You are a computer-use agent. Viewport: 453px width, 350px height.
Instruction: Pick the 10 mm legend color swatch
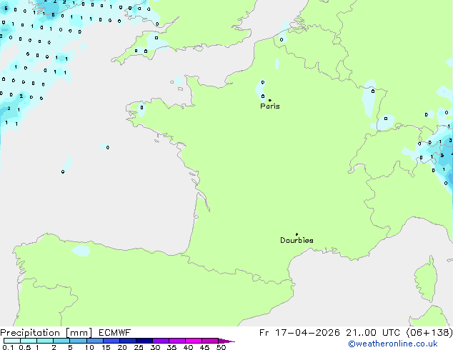click(x=95, y=341)
